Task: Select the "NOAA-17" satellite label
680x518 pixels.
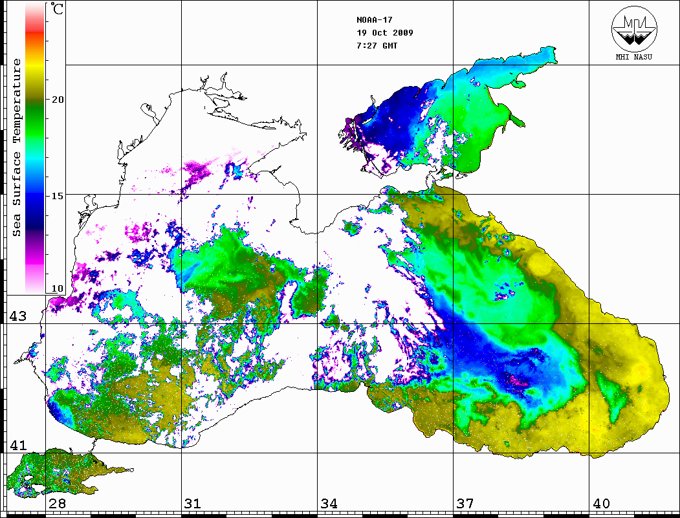Action: tap(374, 20)
